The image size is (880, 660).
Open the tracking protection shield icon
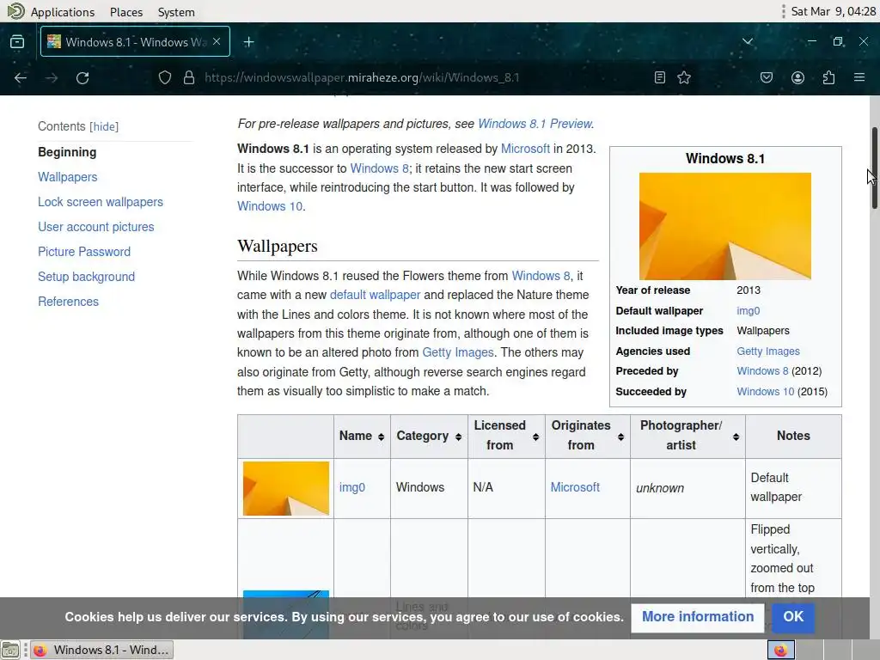164,77
